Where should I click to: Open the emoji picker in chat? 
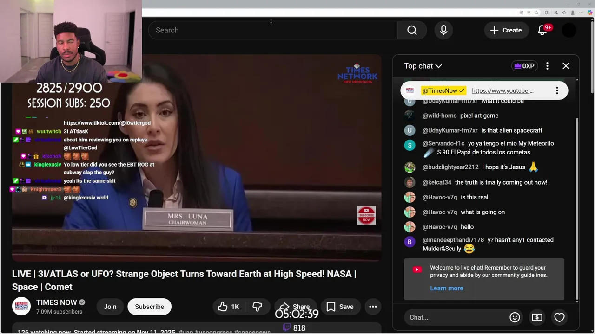515,317
